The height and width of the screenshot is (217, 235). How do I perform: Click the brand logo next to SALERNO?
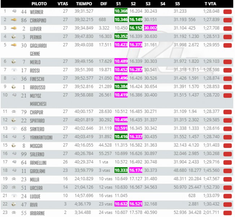14,154
